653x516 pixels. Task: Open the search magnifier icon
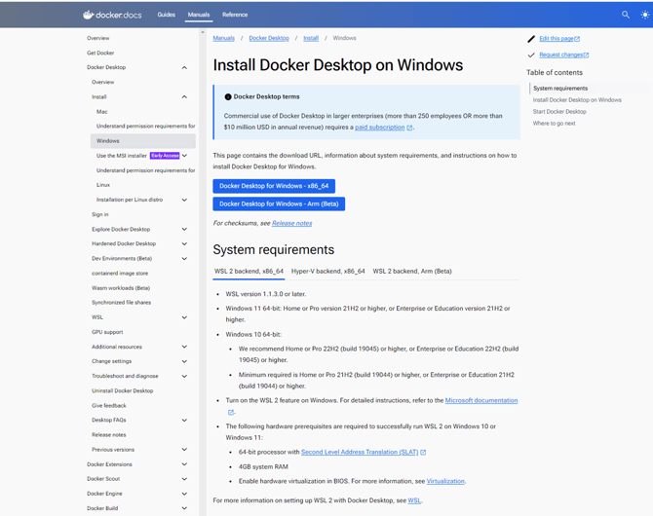pos(626,15)
